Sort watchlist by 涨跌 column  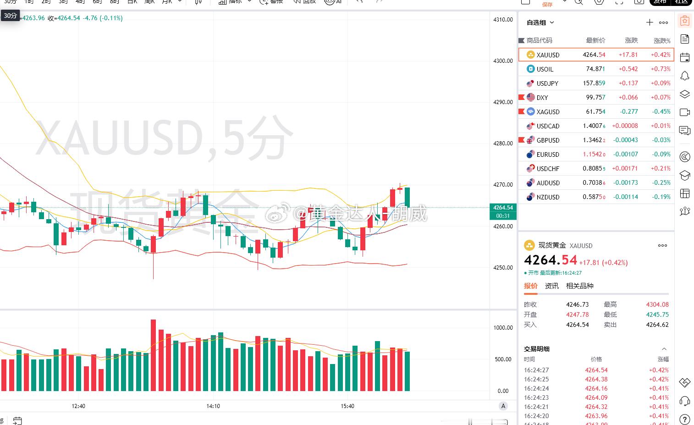[631, 40]
